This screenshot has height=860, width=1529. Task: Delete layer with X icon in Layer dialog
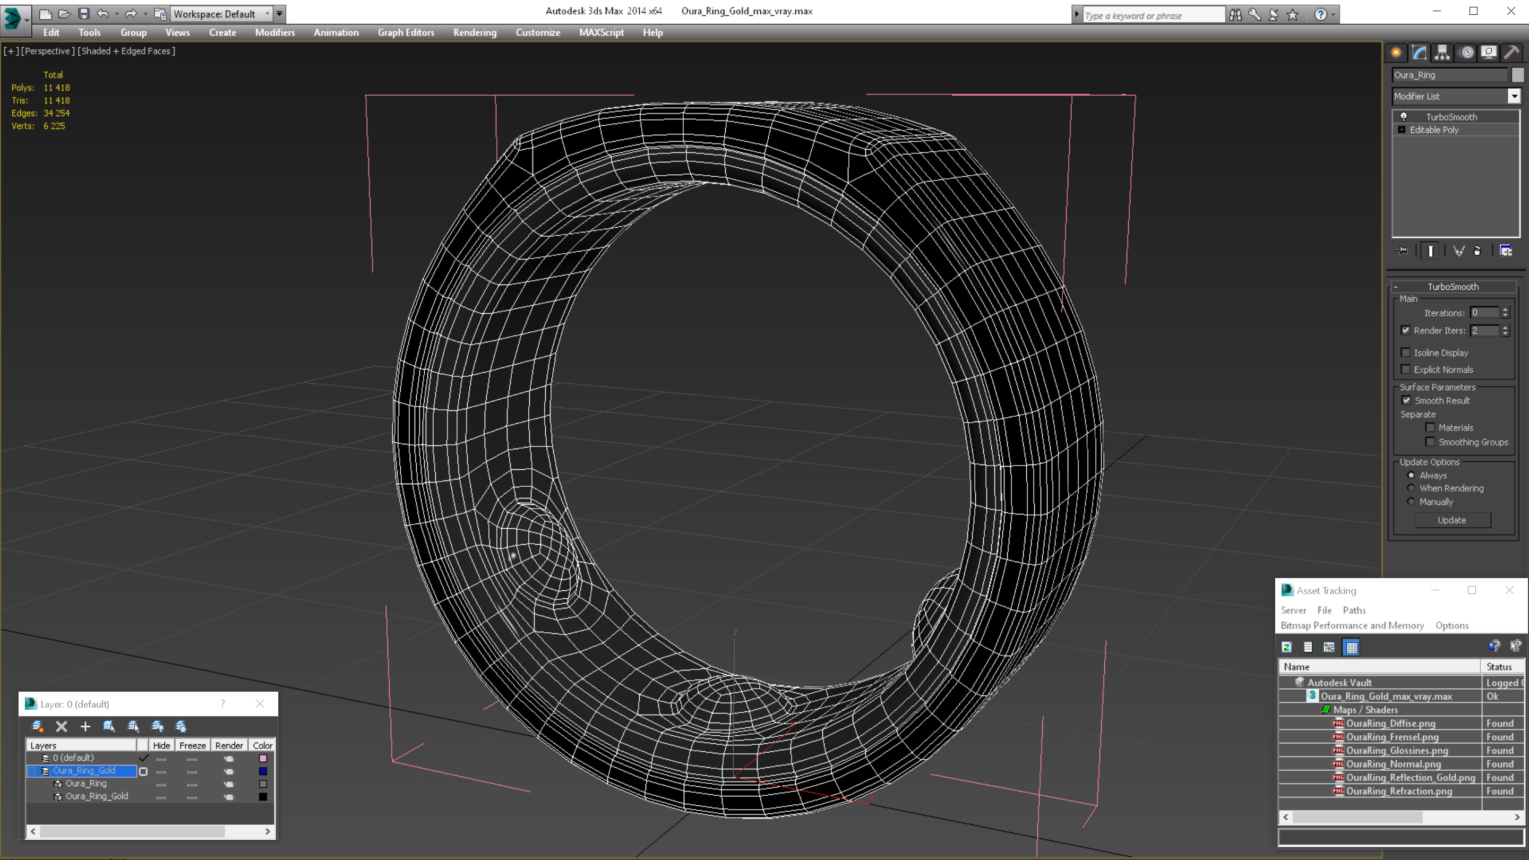click(x=61, y=726)
